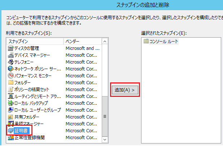Click the フォルダー snap-in folder icon
The height and width of the screenshot is (146, 223).
[11, 82]
